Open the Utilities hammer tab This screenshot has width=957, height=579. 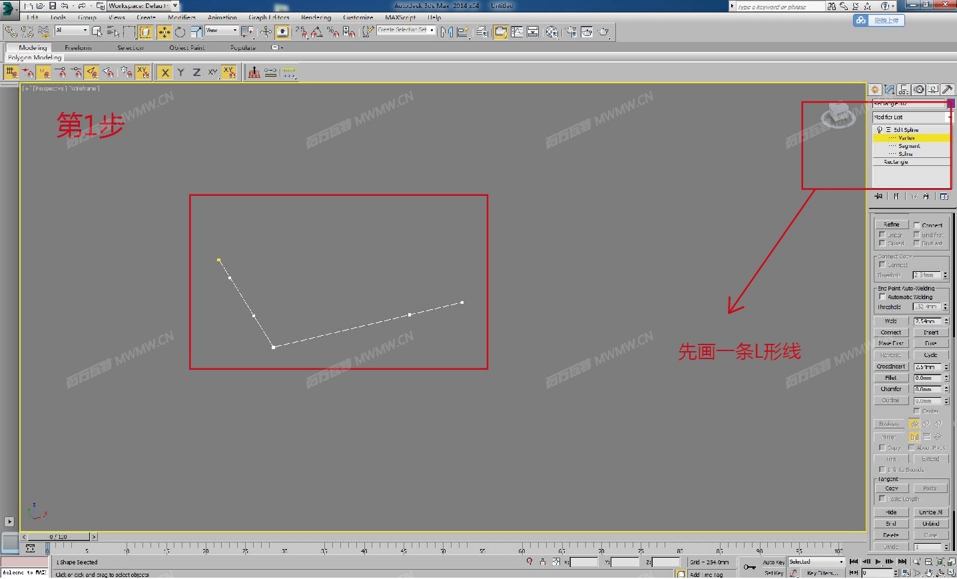947,89
